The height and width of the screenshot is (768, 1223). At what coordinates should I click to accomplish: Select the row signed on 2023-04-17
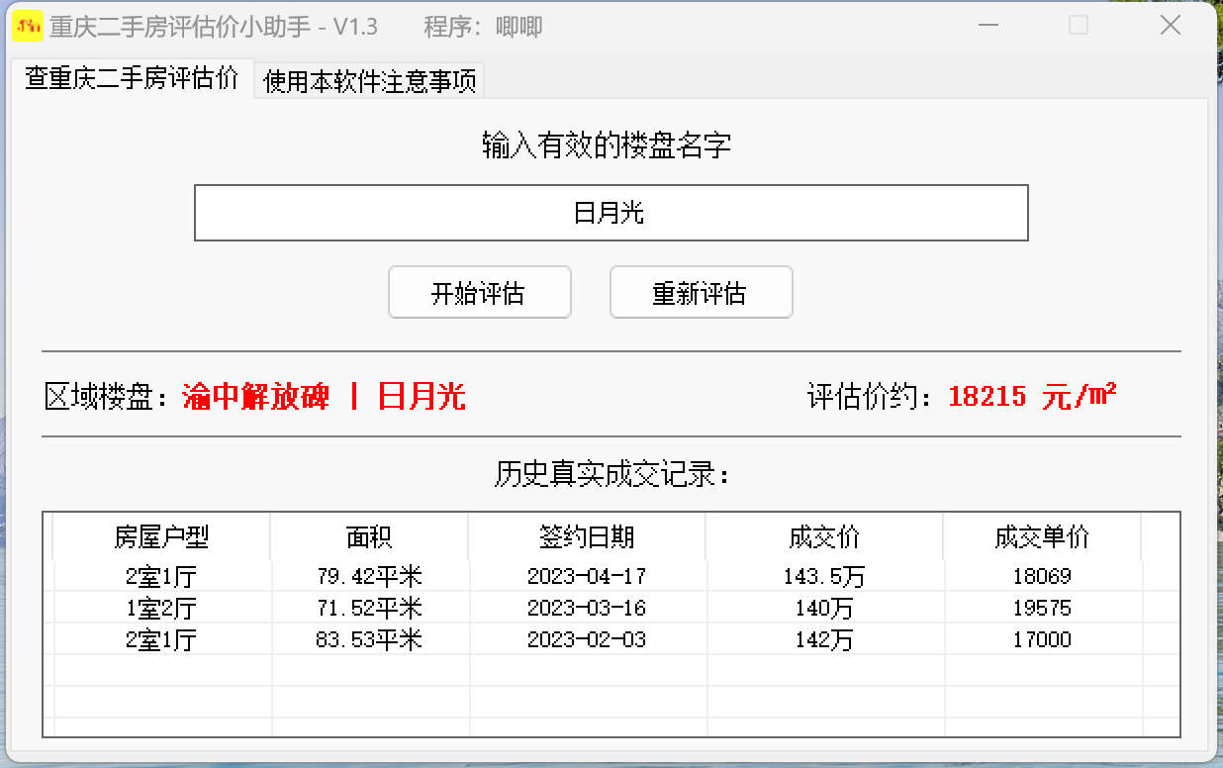pos(587,576)
